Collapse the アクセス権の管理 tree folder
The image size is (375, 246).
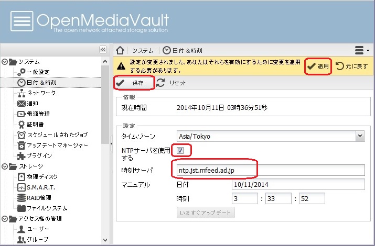pyautogui.click(x=5, y=219)
